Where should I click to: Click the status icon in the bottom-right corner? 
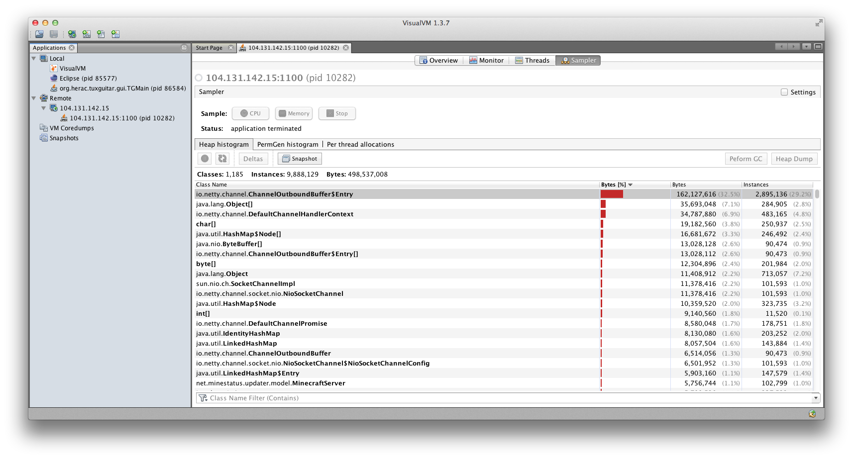[812, 414]
